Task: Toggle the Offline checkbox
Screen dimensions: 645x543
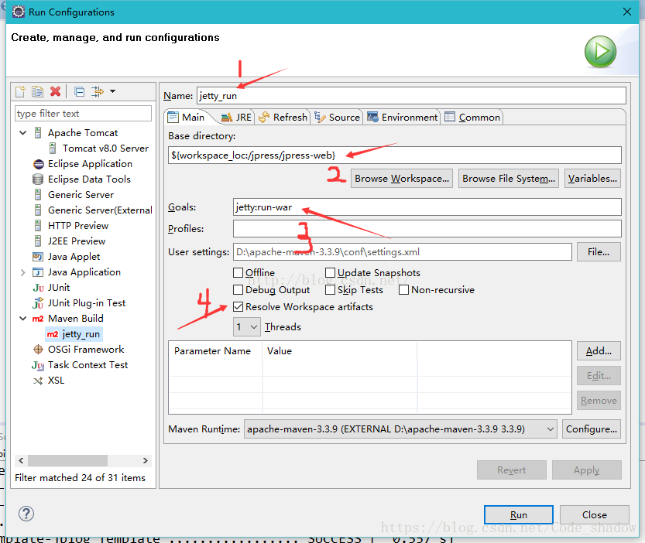Action: 238,273
